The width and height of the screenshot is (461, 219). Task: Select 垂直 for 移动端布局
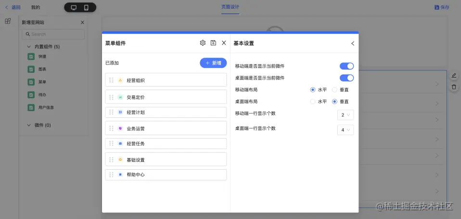tap(334, 90)
